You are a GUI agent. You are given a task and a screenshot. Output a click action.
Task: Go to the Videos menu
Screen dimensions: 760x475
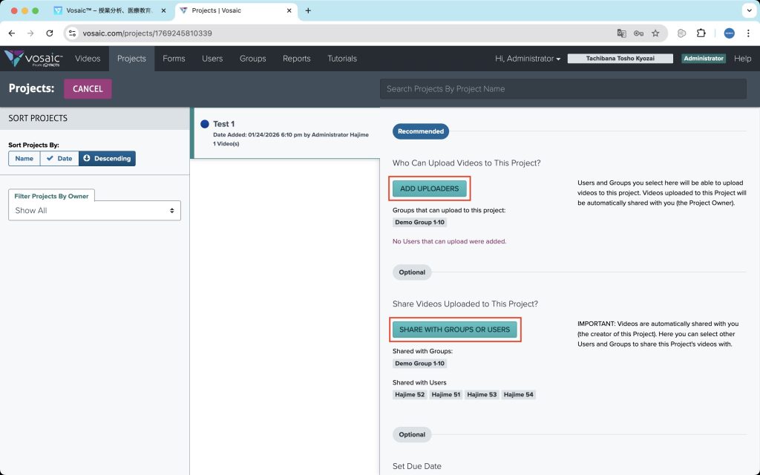tap(88, 59)
